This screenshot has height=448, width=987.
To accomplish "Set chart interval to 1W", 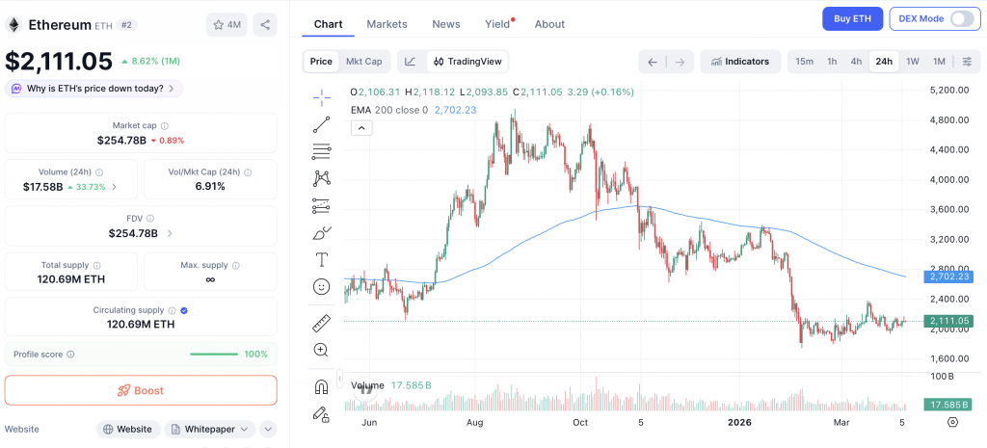I will pos(912,62).
